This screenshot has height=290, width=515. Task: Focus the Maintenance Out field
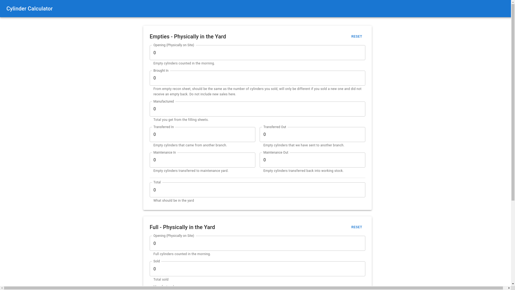click(x=312, y=160)
